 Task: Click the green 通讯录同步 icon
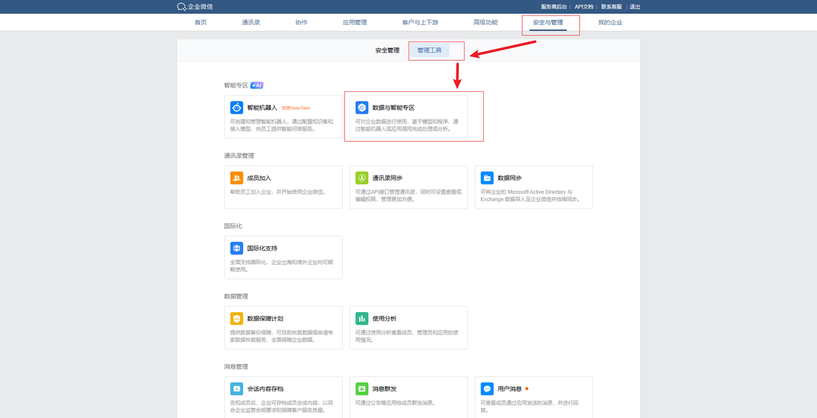(362, 178)
